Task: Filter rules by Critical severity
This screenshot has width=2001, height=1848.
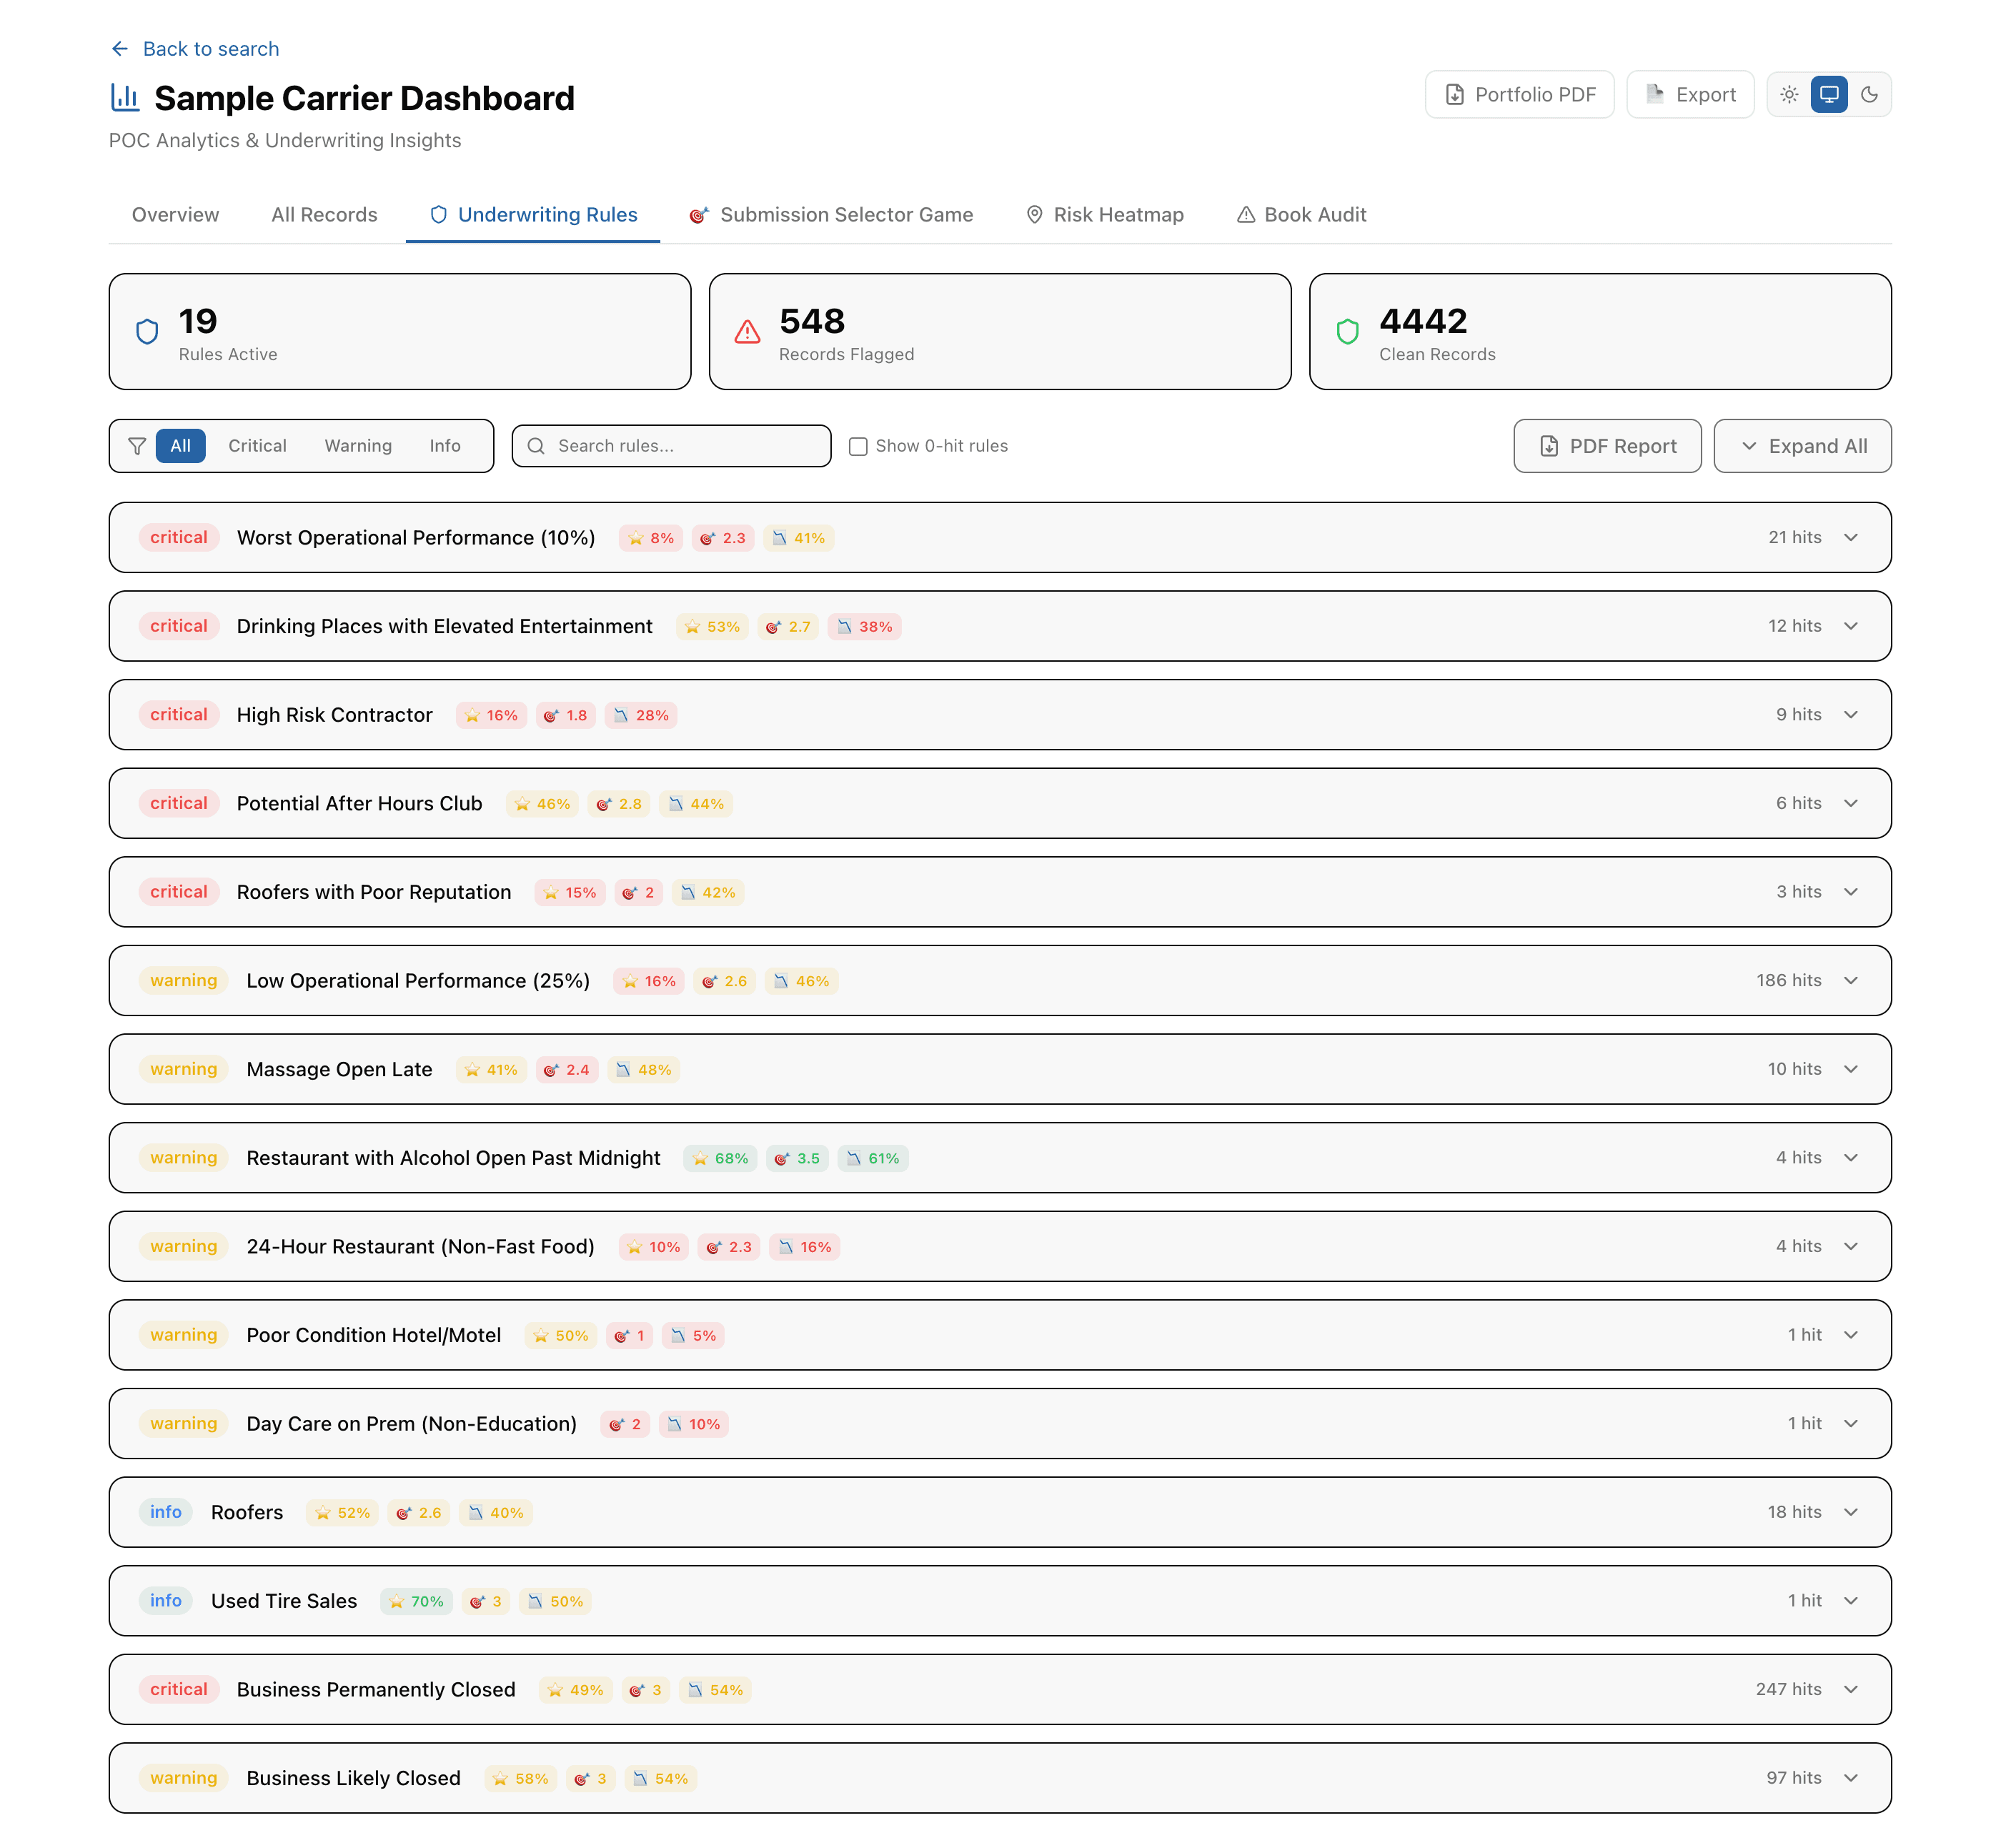Action: coord(257,446)
